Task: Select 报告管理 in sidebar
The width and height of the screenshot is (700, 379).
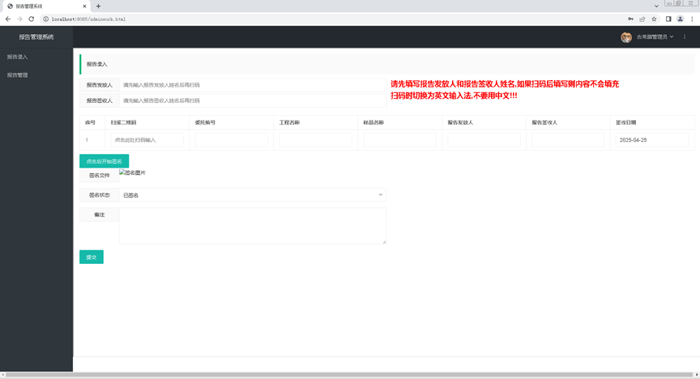Action: (x=17, y=75)
